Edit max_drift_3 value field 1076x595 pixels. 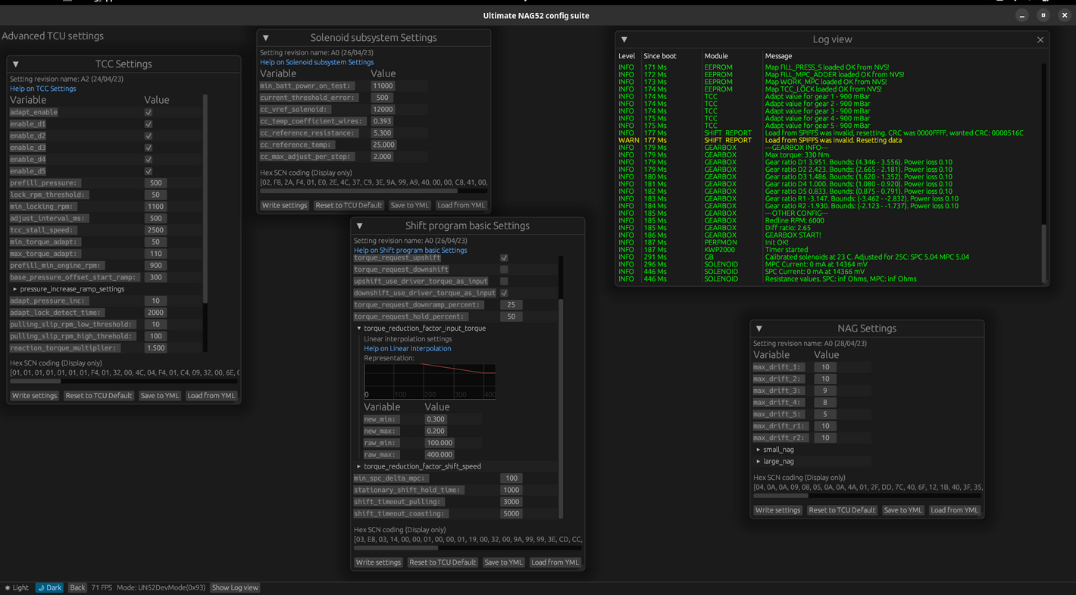click(x=825, y=391)
